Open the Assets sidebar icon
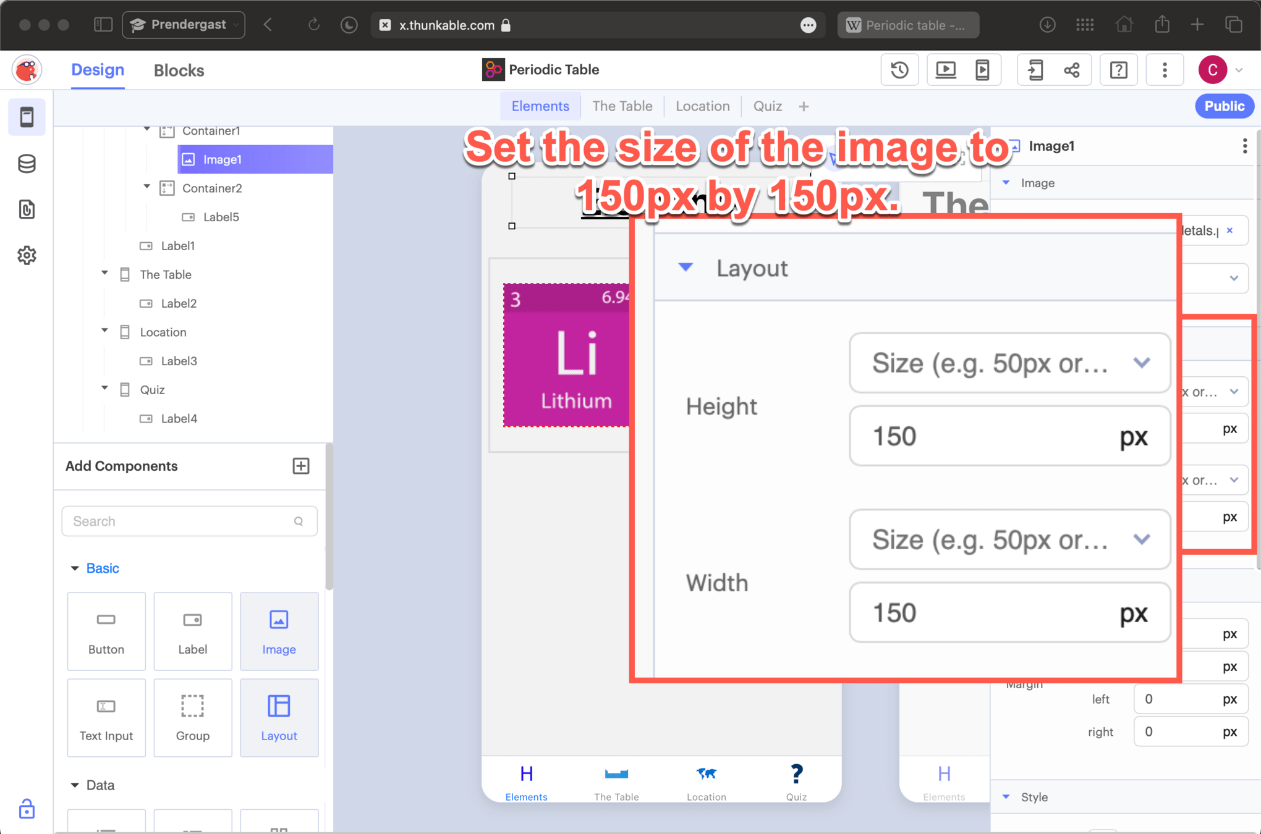Screen dimensions: 1261x834 pyautogui.click(x=27, y=209)
